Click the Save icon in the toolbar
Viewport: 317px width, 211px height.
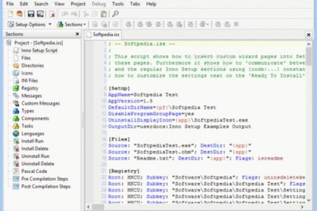click(x=30, y=14)
